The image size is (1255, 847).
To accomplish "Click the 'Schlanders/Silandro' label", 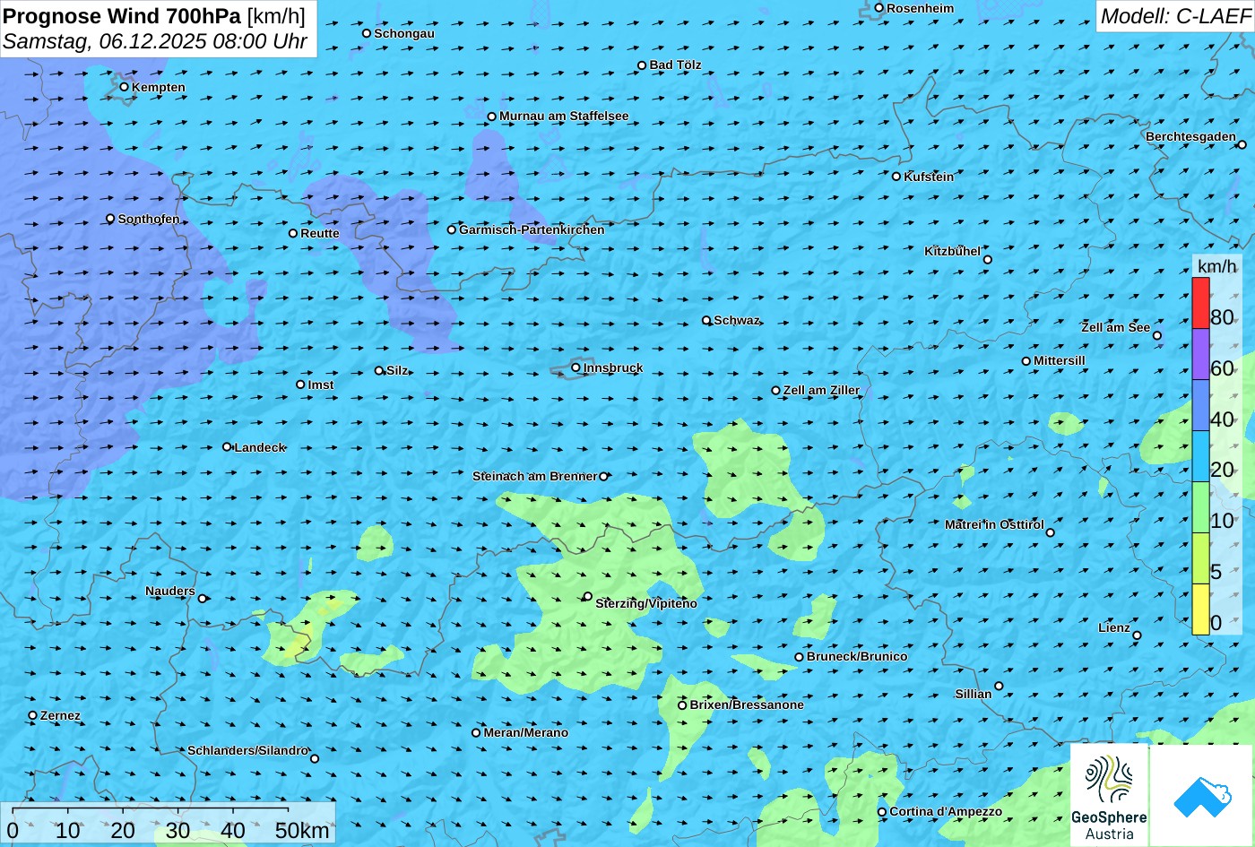I will click(x=247, y=750).
